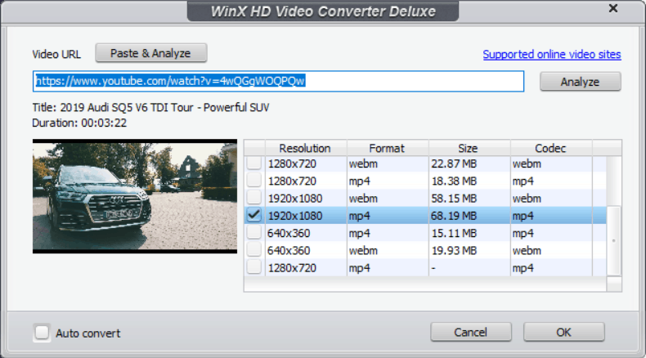646x358 pixels.
Task: Click the Codec column header
Action: click(550, 148)
